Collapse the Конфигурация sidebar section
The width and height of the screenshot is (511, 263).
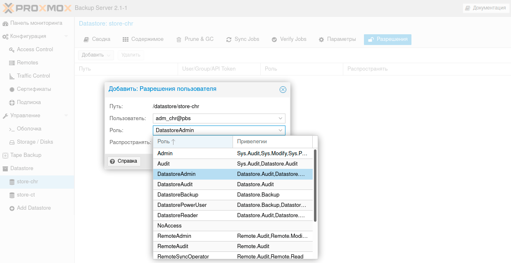pos(66,36)
